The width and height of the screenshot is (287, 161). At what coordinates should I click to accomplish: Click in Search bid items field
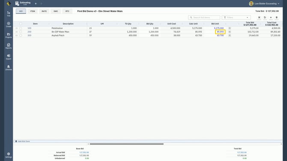coord(204,18)
